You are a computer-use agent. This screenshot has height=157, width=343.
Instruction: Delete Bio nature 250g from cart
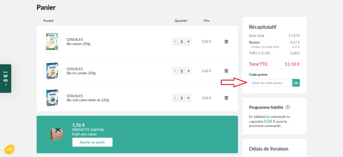[x=226, y=42]
